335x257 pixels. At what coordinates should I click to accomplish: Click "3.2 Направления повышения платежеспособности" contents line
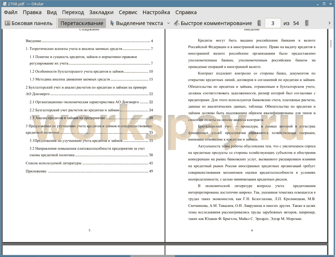(x=87, y=148)
